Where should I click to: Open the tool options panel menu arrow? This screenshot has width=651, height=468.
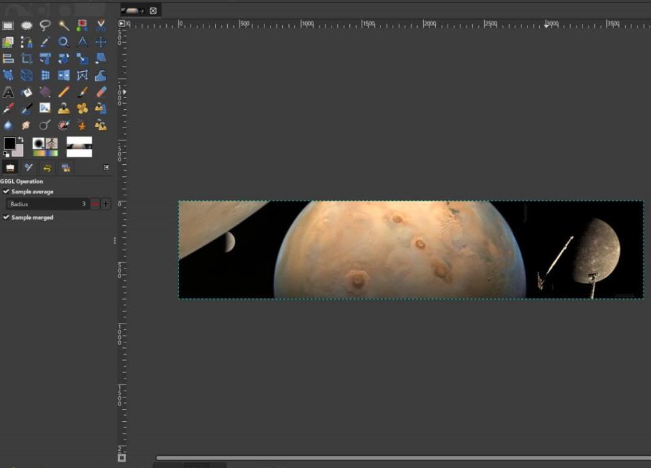[106, 167]
